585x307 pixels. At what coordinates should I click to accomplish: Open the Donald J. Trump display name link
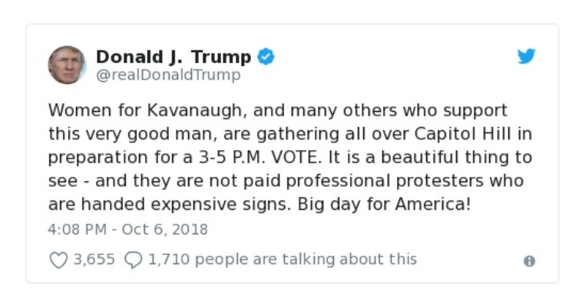coord(174,56)
